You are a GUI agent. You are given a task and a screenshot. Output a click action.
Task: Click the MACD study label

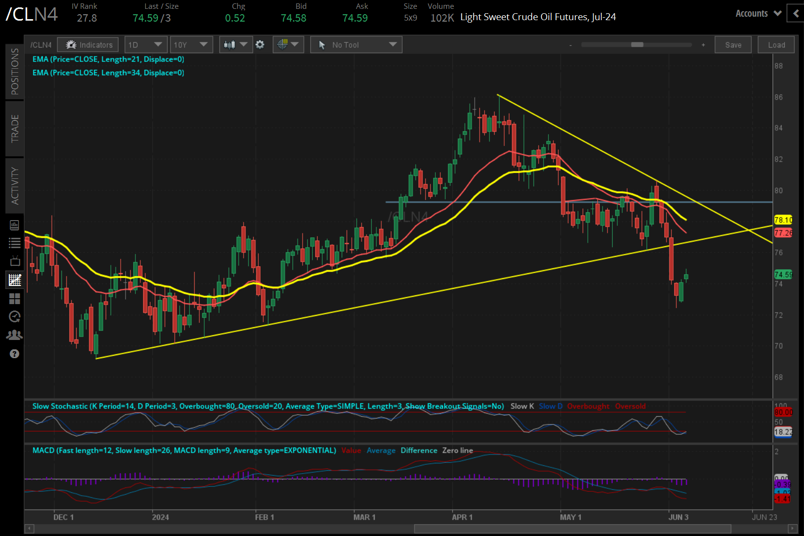(184, 451)
